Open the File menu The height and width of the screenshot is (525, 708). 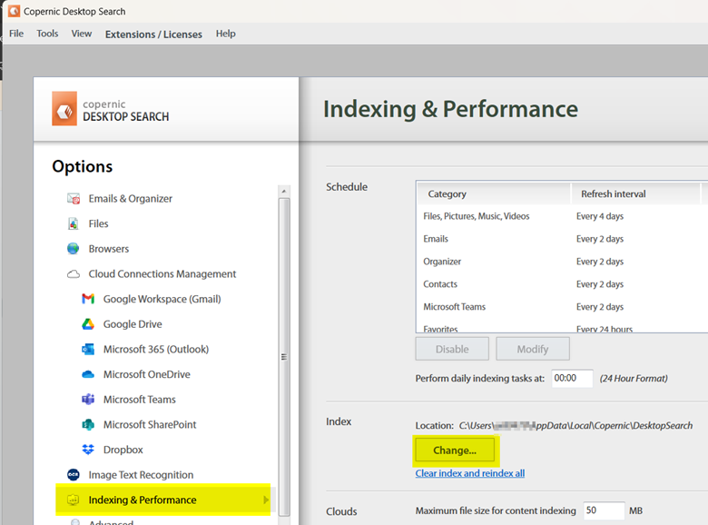click(x=16, y=34)
